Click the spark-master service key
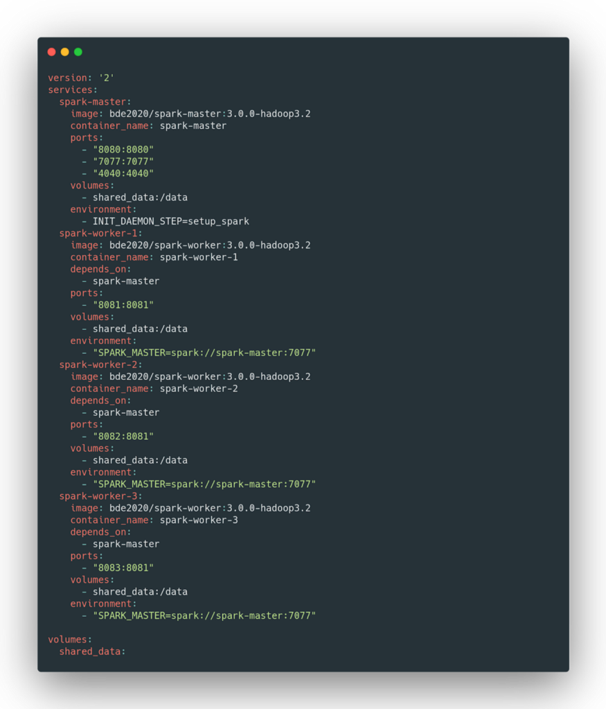 pos(95,102)
